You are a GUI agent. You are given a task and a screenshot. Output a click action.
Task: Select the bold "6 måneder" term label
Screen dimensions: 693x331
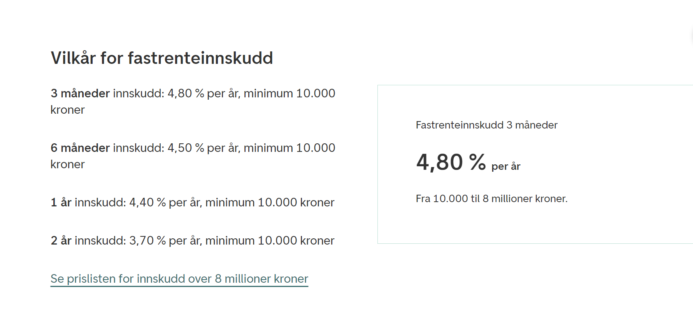click(x=80, y=148)
